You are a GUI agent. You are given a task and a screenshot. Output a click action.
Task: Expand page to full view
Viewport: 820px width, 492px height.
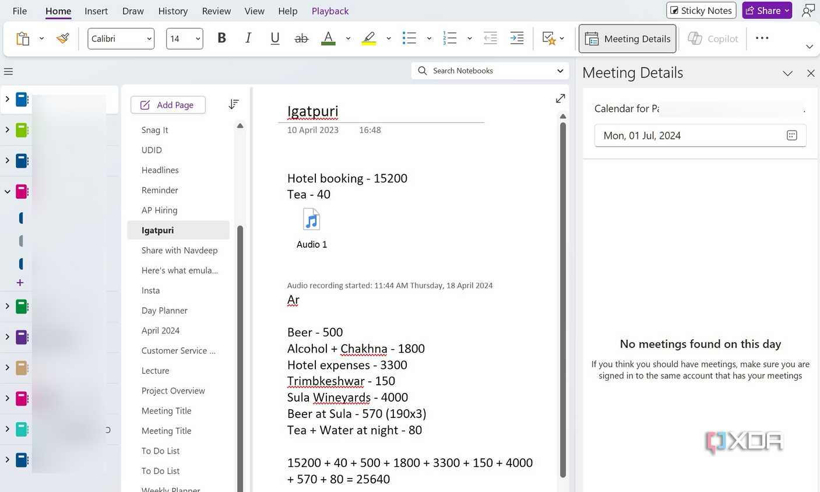561,99
